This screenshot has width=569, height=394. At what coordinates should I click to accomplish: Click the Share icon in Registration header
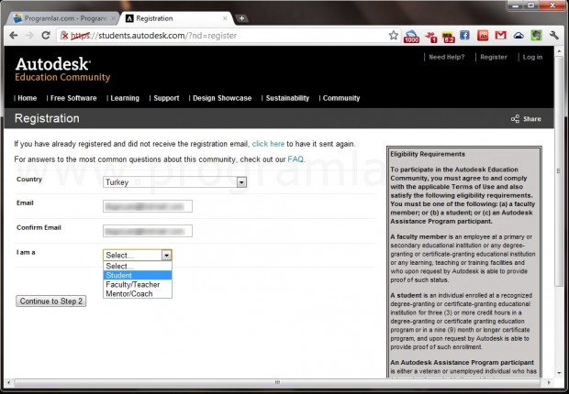tap(515, 119)
